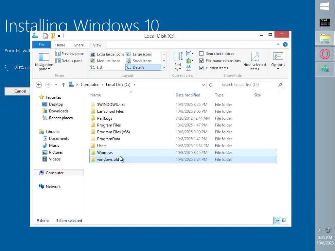Select the View tab
The image size is (335, 251).
tap(97, 45)
